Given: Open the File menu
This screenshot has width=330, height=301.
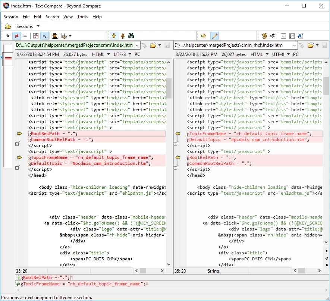Looking at the screenshot, I should click(x=26, y=17).
